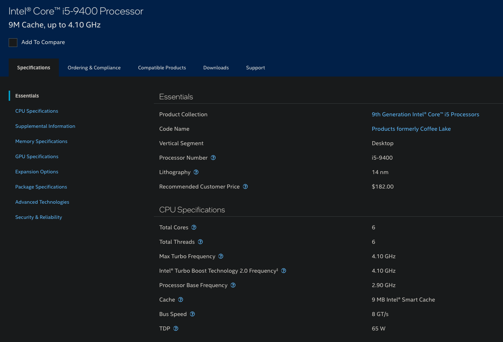The height and width of the screenshot is (342, 503).
Task: Open Supplemental Information sidebar link
Action: [45, 126]
